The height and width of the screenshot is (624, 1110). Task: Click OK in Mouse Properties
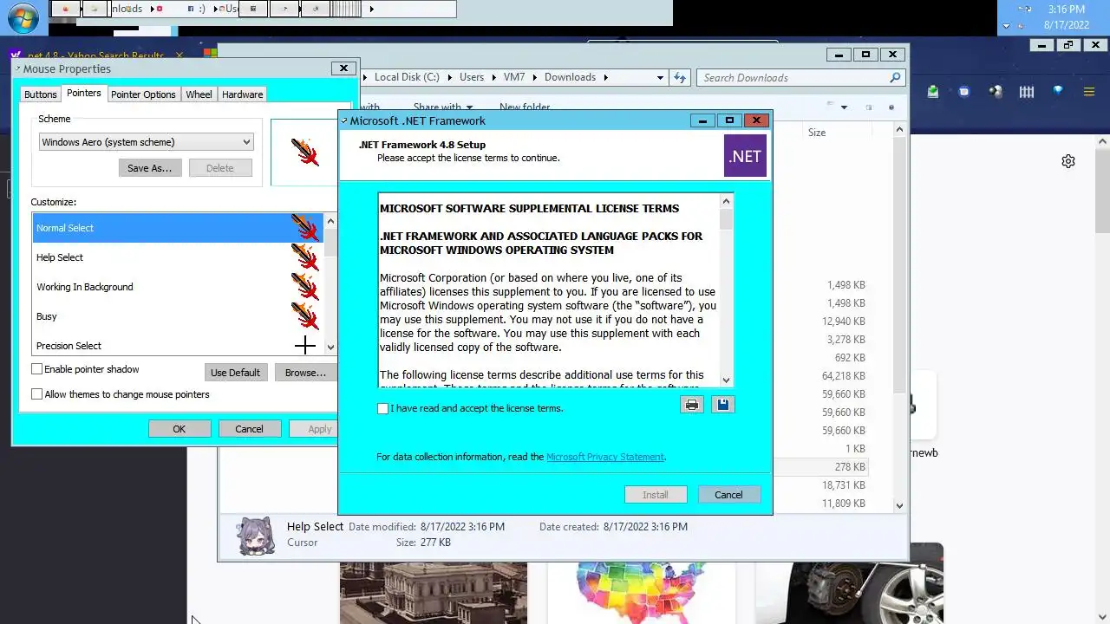pyautogui.click(x=179, y=429)
